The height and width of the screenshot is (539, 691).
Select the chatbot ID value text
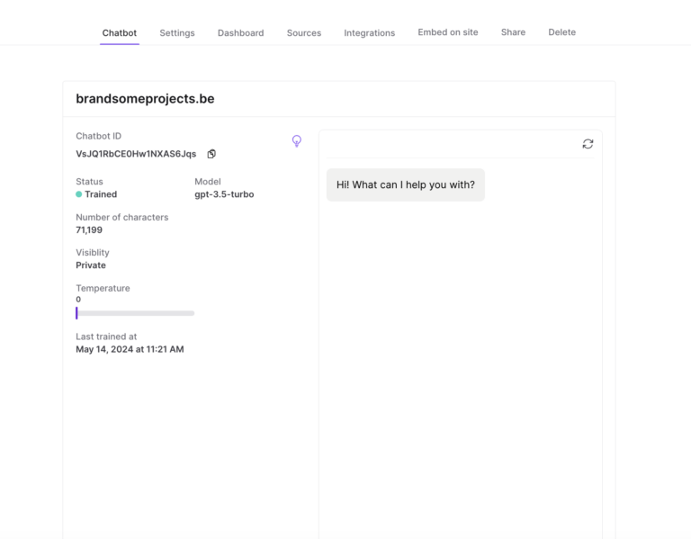136,154
